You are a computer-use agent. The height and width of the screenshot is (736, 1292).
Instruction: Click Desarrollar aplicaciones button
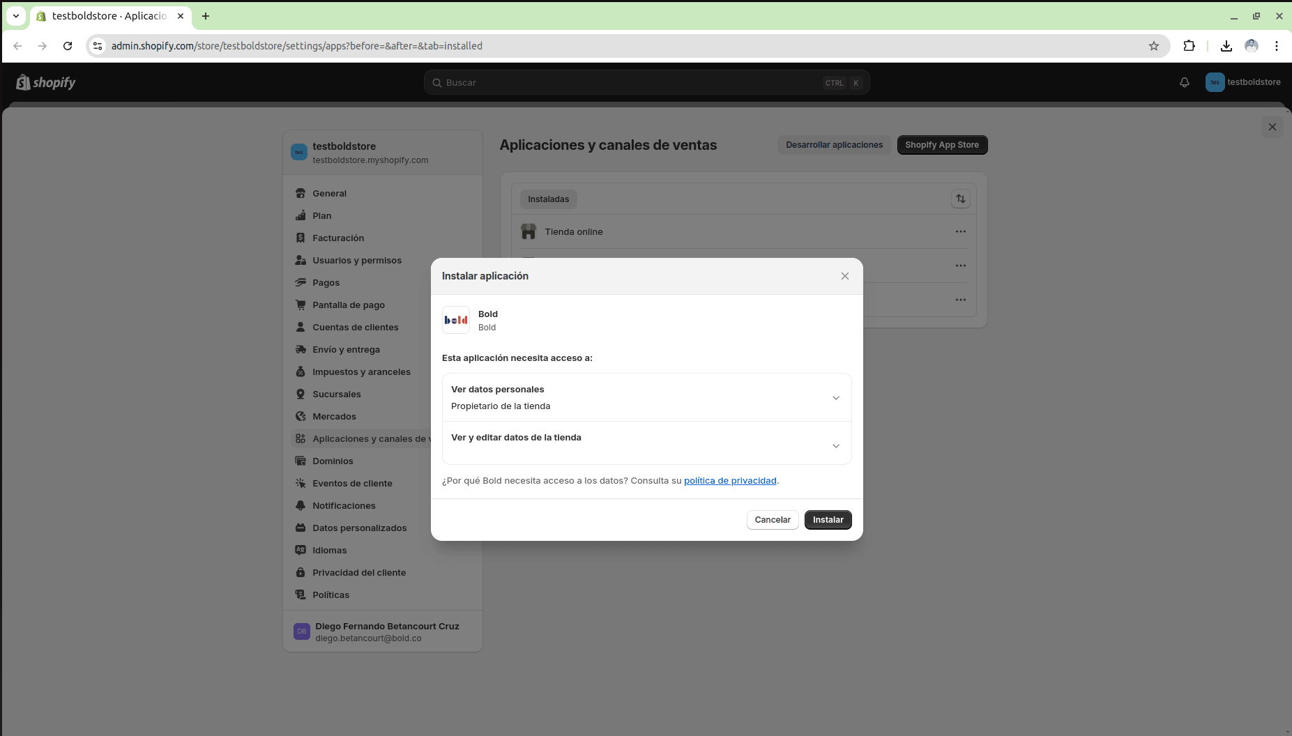[834, 145]
